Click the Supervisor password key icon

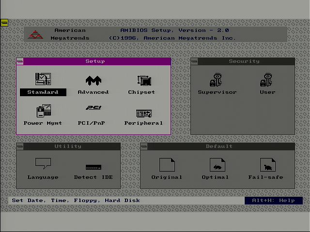217,80
